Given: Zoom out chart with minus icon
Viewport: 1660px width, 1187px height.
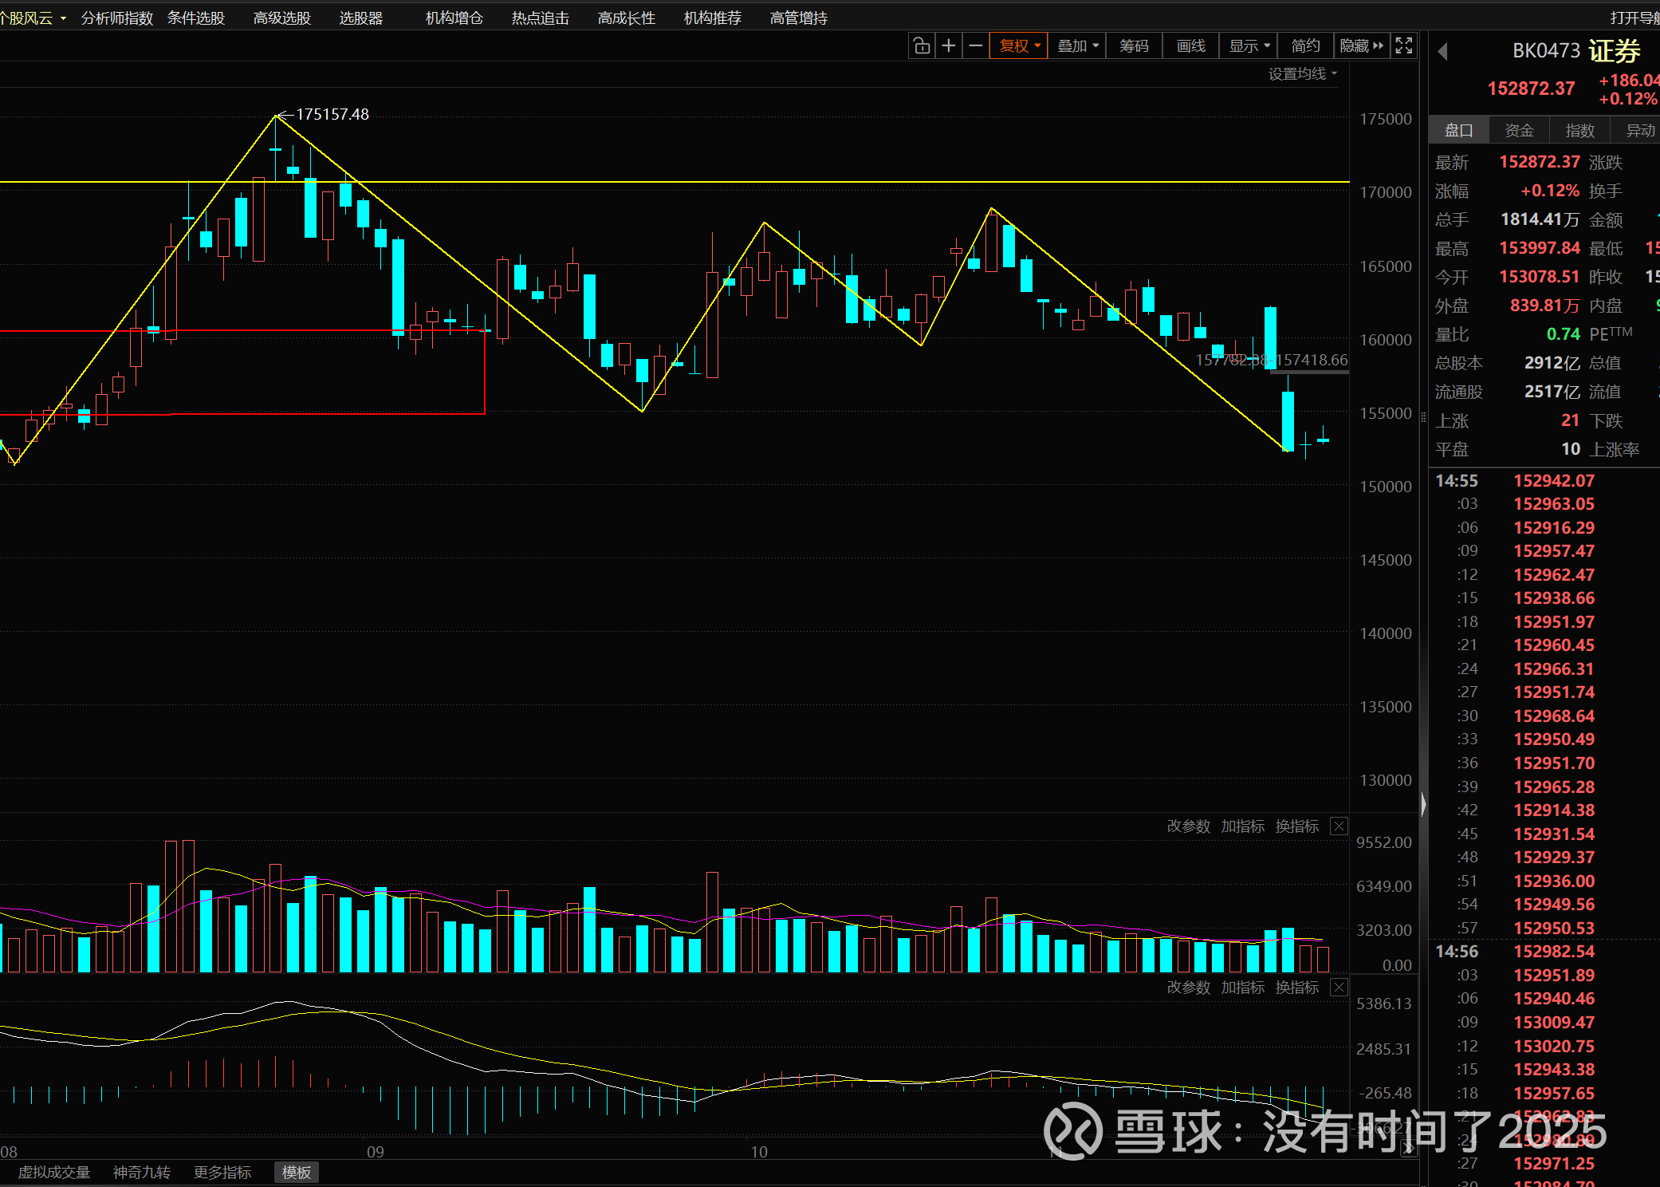Looking at the screenshot, I should [x=976, y=46].
